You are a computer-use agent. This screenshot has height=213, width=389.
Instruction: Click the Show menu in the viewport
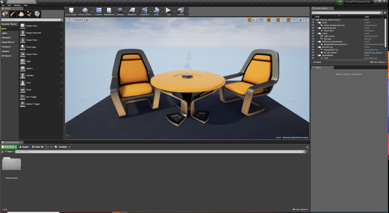(96, 20)
